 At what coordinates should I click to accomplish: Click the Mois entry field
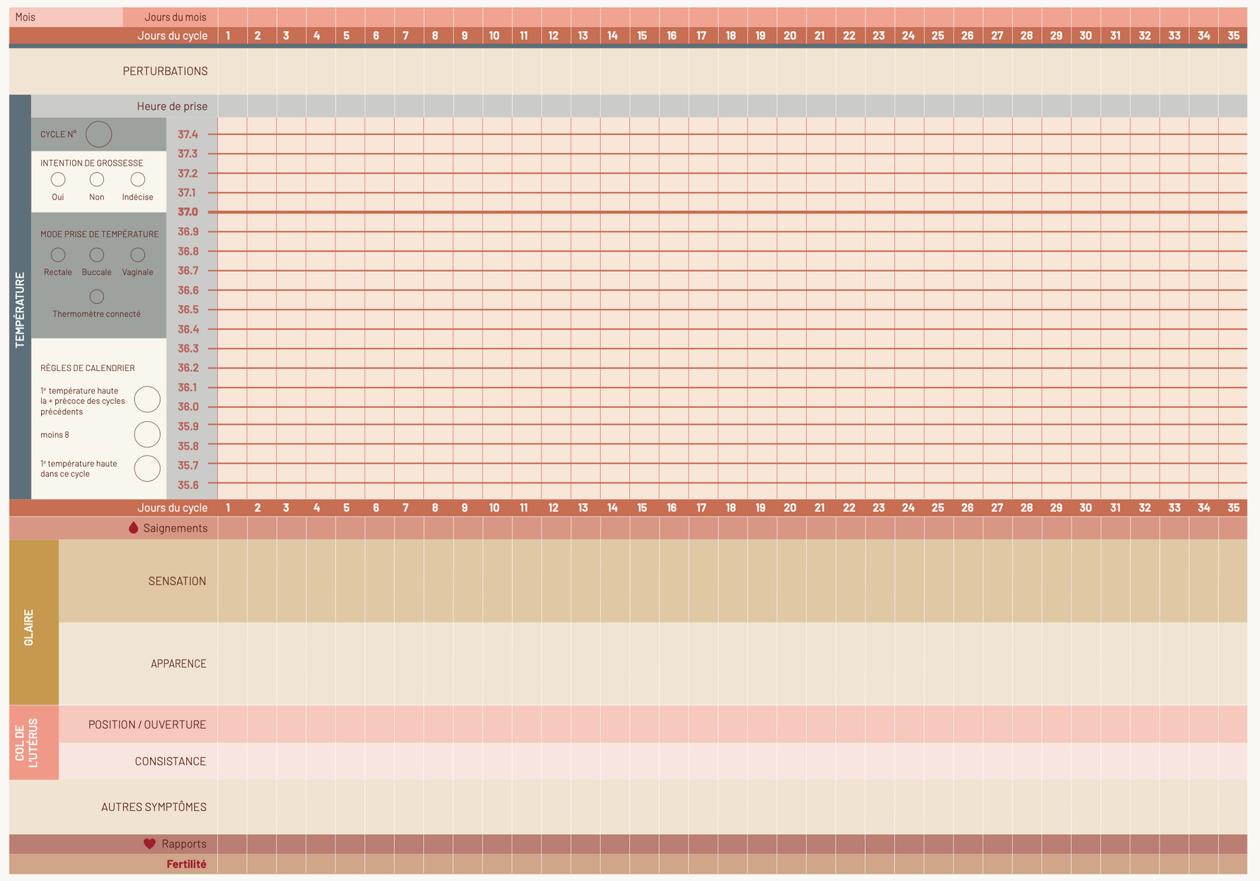click(x=66, y=17)
